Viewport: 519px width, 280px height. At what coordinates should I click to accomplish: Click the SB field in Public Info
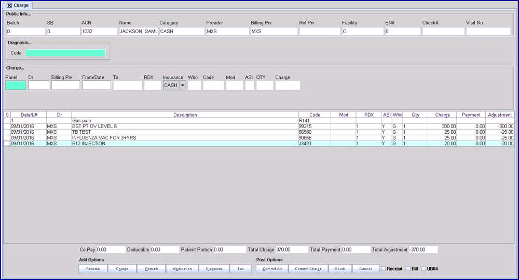coord(63,32)
